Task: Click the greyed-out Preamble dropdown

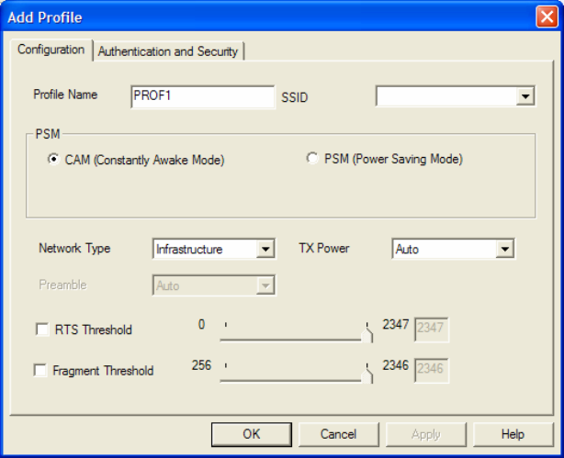Action: (x=213, y=285)
